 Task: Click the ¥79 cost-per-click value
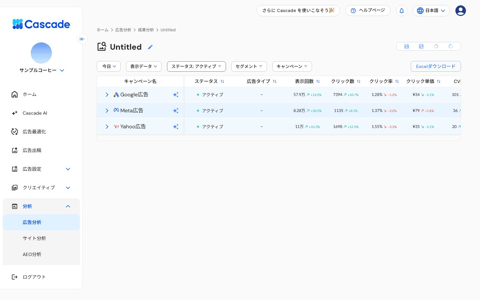(x=416, y=111)
